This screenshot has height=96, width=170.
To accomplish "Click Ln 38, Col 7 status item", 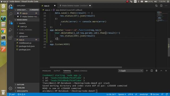I will (x=111, y=94).
